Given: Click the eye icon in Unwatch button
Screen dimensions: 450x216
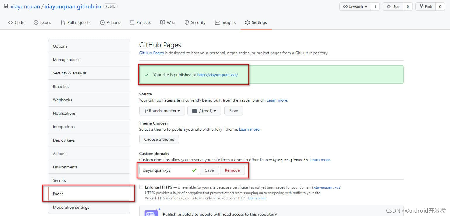Looking at the screenshot, I should click(x=346, y=6).
